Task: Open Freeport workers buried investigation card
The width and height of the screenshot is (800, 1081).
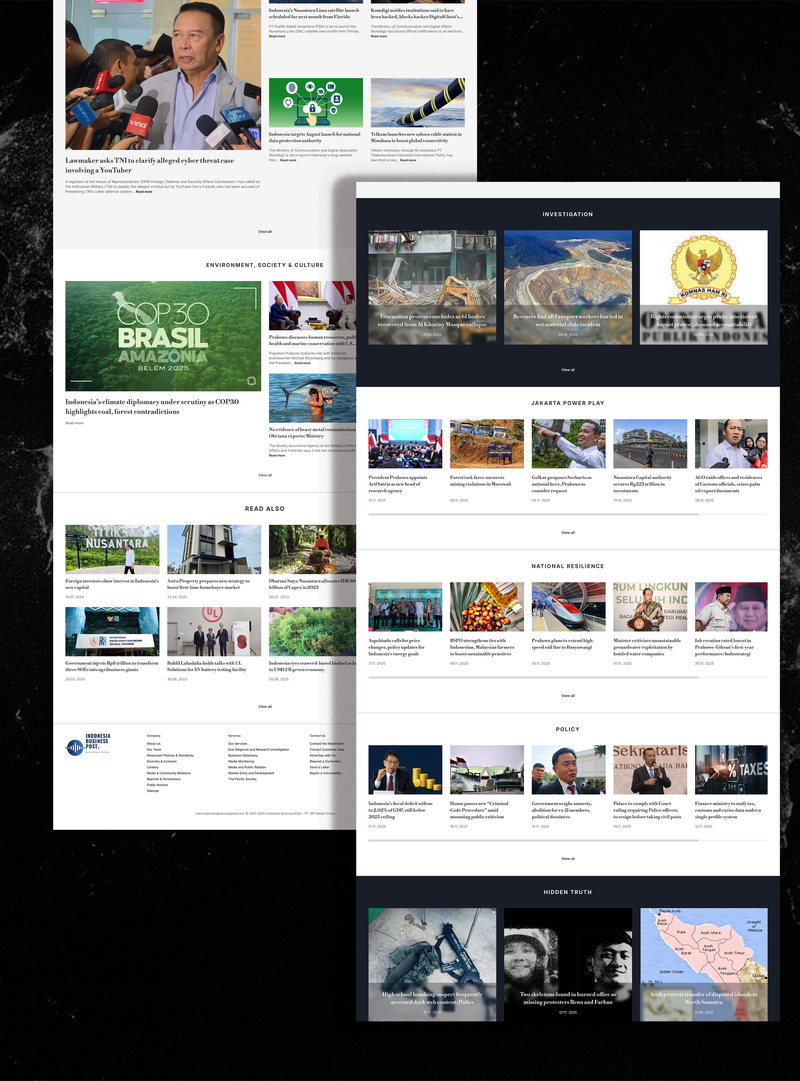Action: pos(568,287)
